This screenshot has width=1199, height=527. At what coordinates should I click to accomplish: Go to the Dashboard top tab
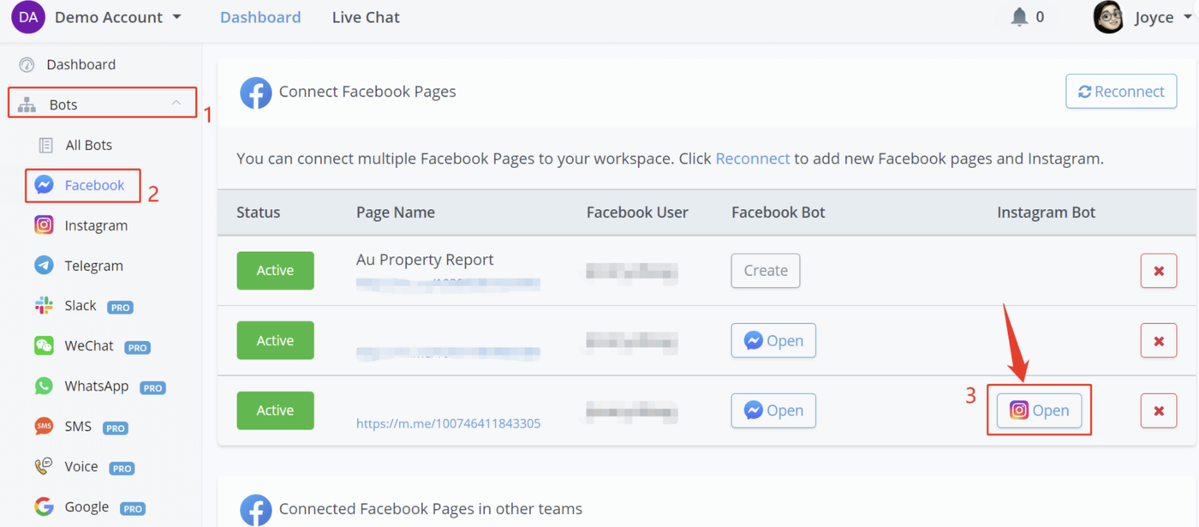coord(260,17)
